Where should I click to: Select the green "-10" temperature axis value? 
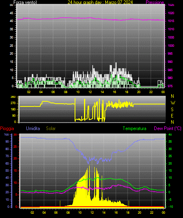coord(170,207)
